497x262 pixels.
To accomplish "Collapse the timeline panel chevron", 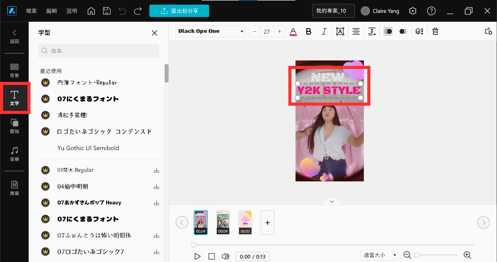I will coord(332,202).
